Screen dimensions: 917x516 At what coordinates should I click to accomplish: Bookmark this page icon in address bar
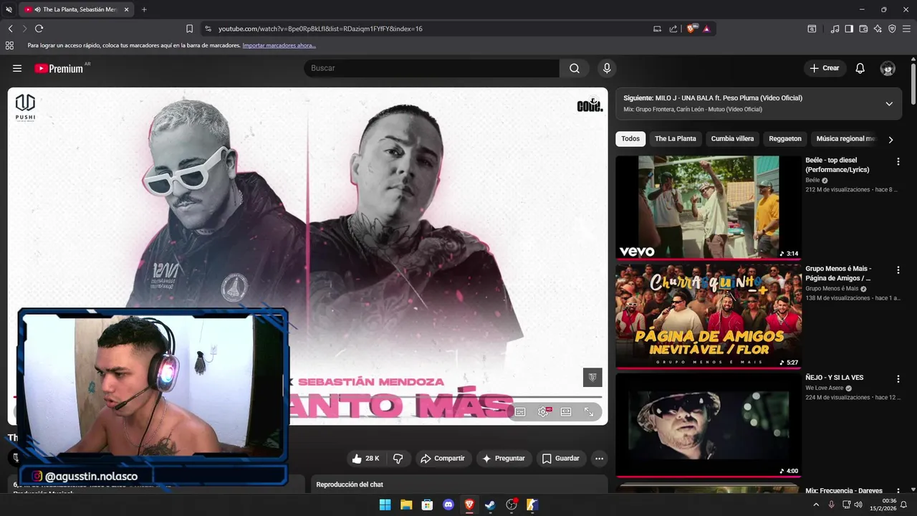[x=189, y=29]
